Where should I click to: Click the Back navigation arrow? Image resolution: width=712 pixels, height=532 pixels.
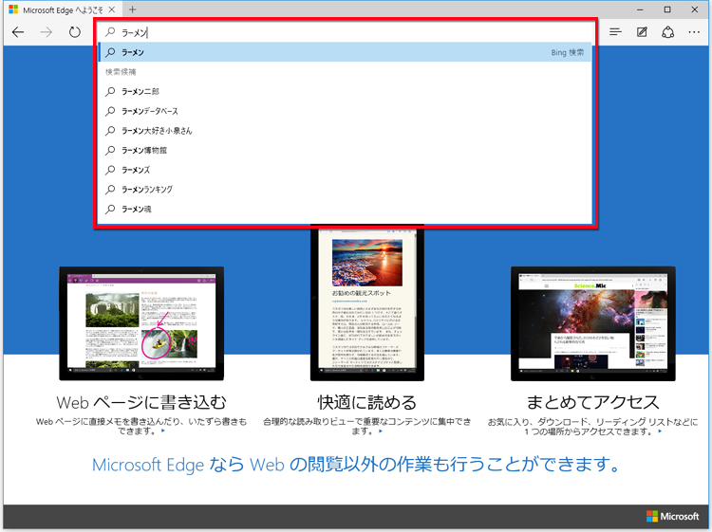pos(18,32)
